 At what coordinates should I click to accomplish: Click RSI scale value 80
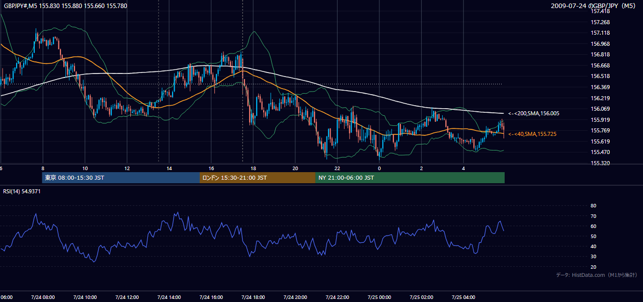[x=593, y=206]
